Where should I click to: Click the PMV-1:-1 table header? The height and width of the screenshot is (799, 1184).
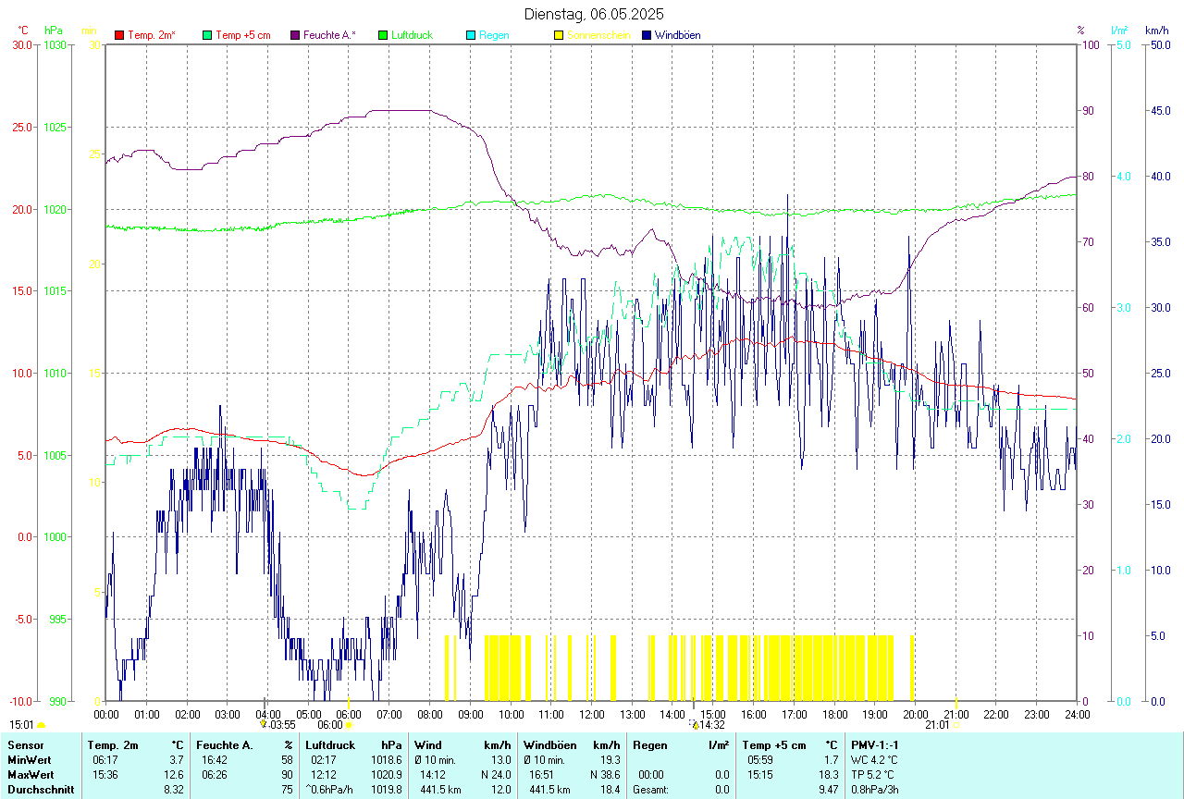pos(875,745)
